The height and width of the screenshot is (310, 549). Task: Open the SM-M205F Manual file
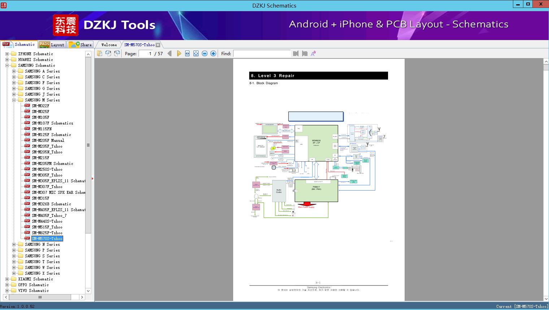point(48,140)
